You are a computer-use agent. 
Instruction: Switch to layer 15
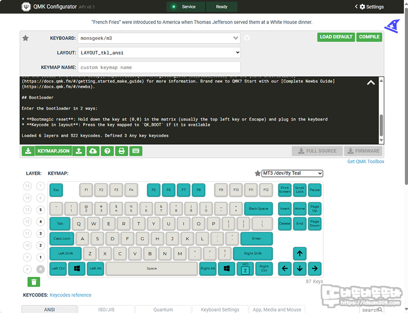[27, 186]
